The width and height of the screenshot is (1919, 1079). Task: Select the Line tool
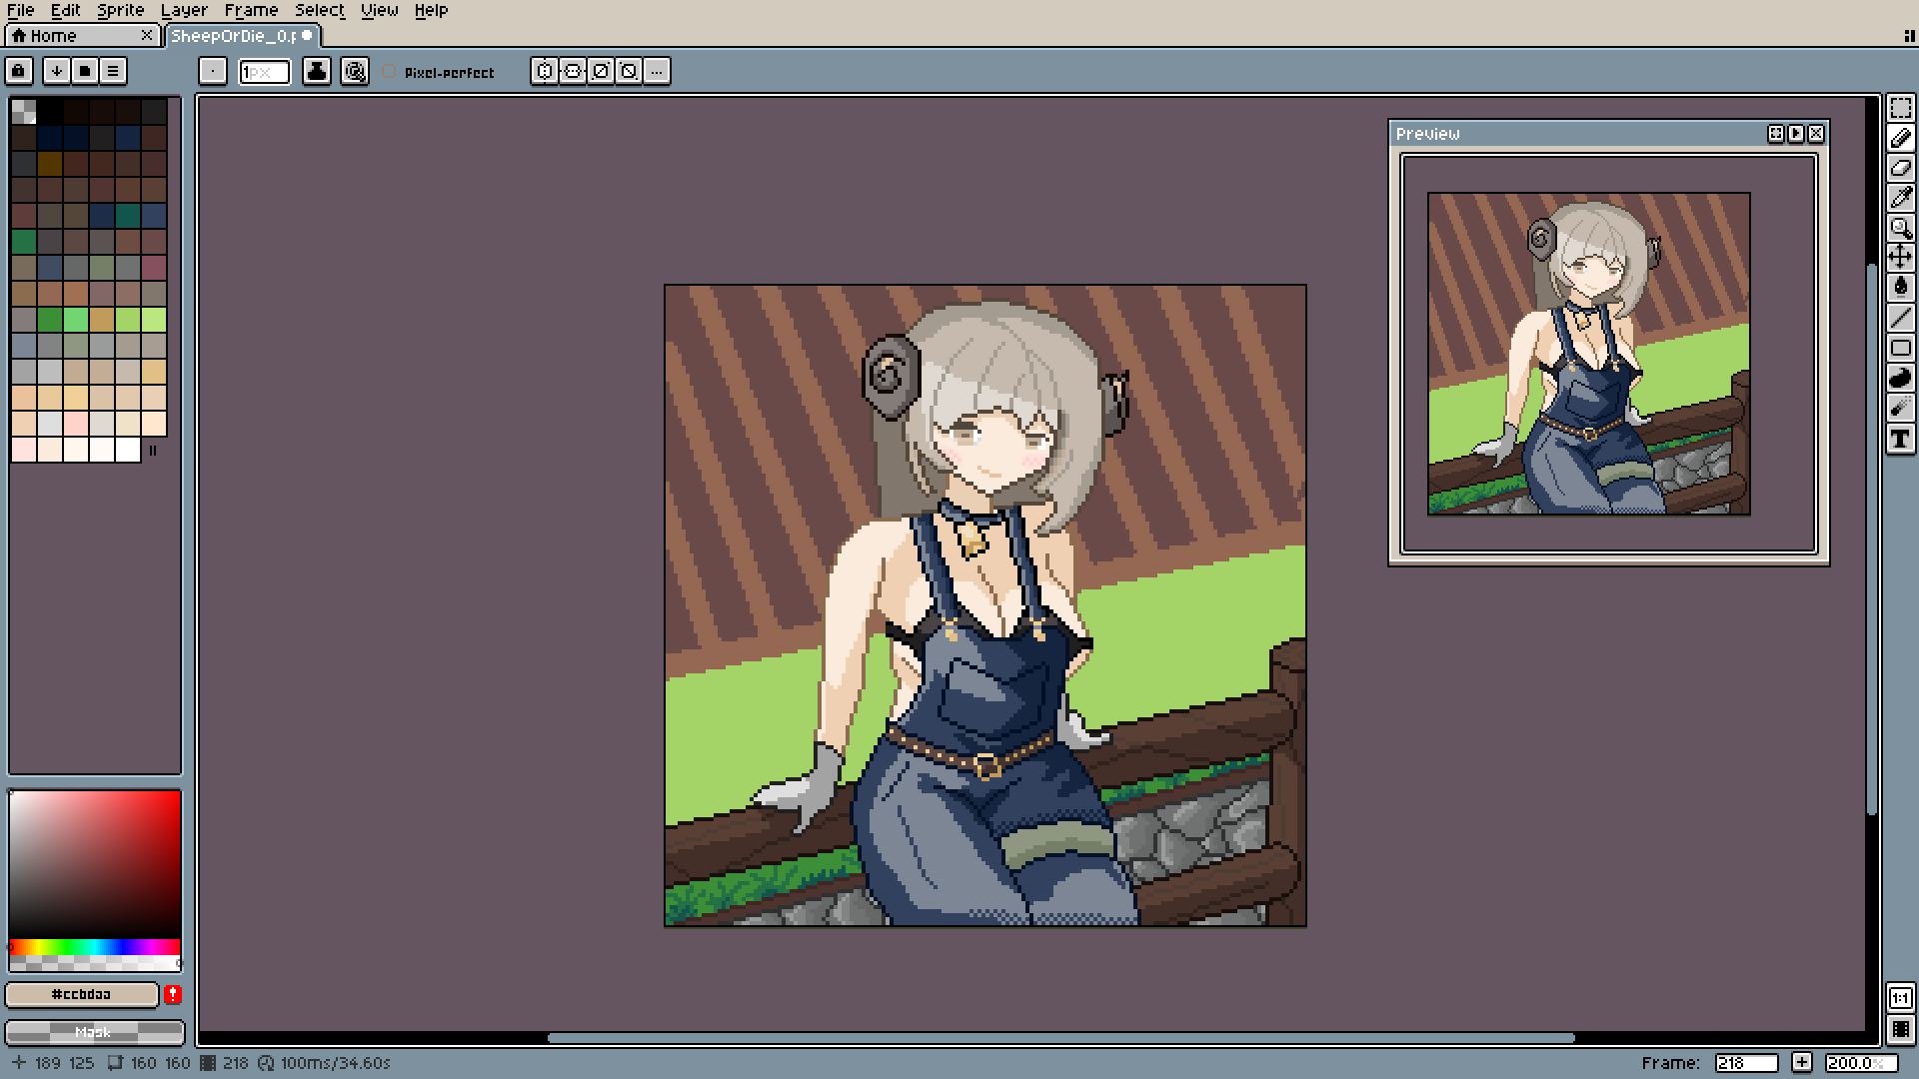(1900, 318)
